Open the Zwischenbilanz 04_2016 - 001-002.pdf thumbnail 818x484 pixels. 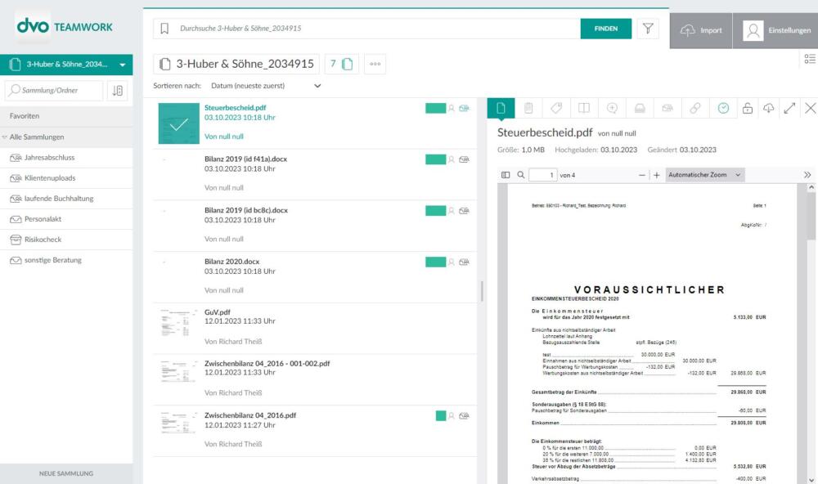pos(179,372)
